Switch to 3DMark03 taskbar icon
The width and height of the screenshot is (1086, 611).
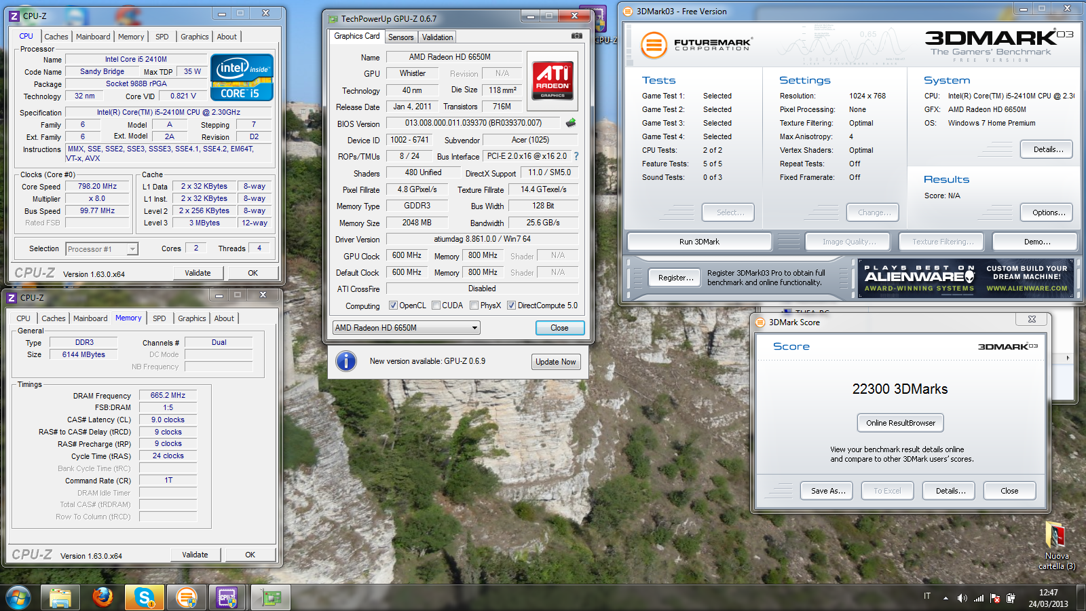(x=186, y=598)
